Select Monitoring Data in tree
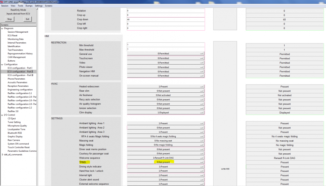This screenshot has height=186, width=326. [16, 39]
